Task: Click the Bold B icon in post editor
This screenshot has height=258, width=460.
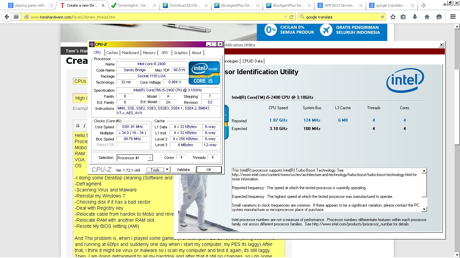Action: (78, 126)
